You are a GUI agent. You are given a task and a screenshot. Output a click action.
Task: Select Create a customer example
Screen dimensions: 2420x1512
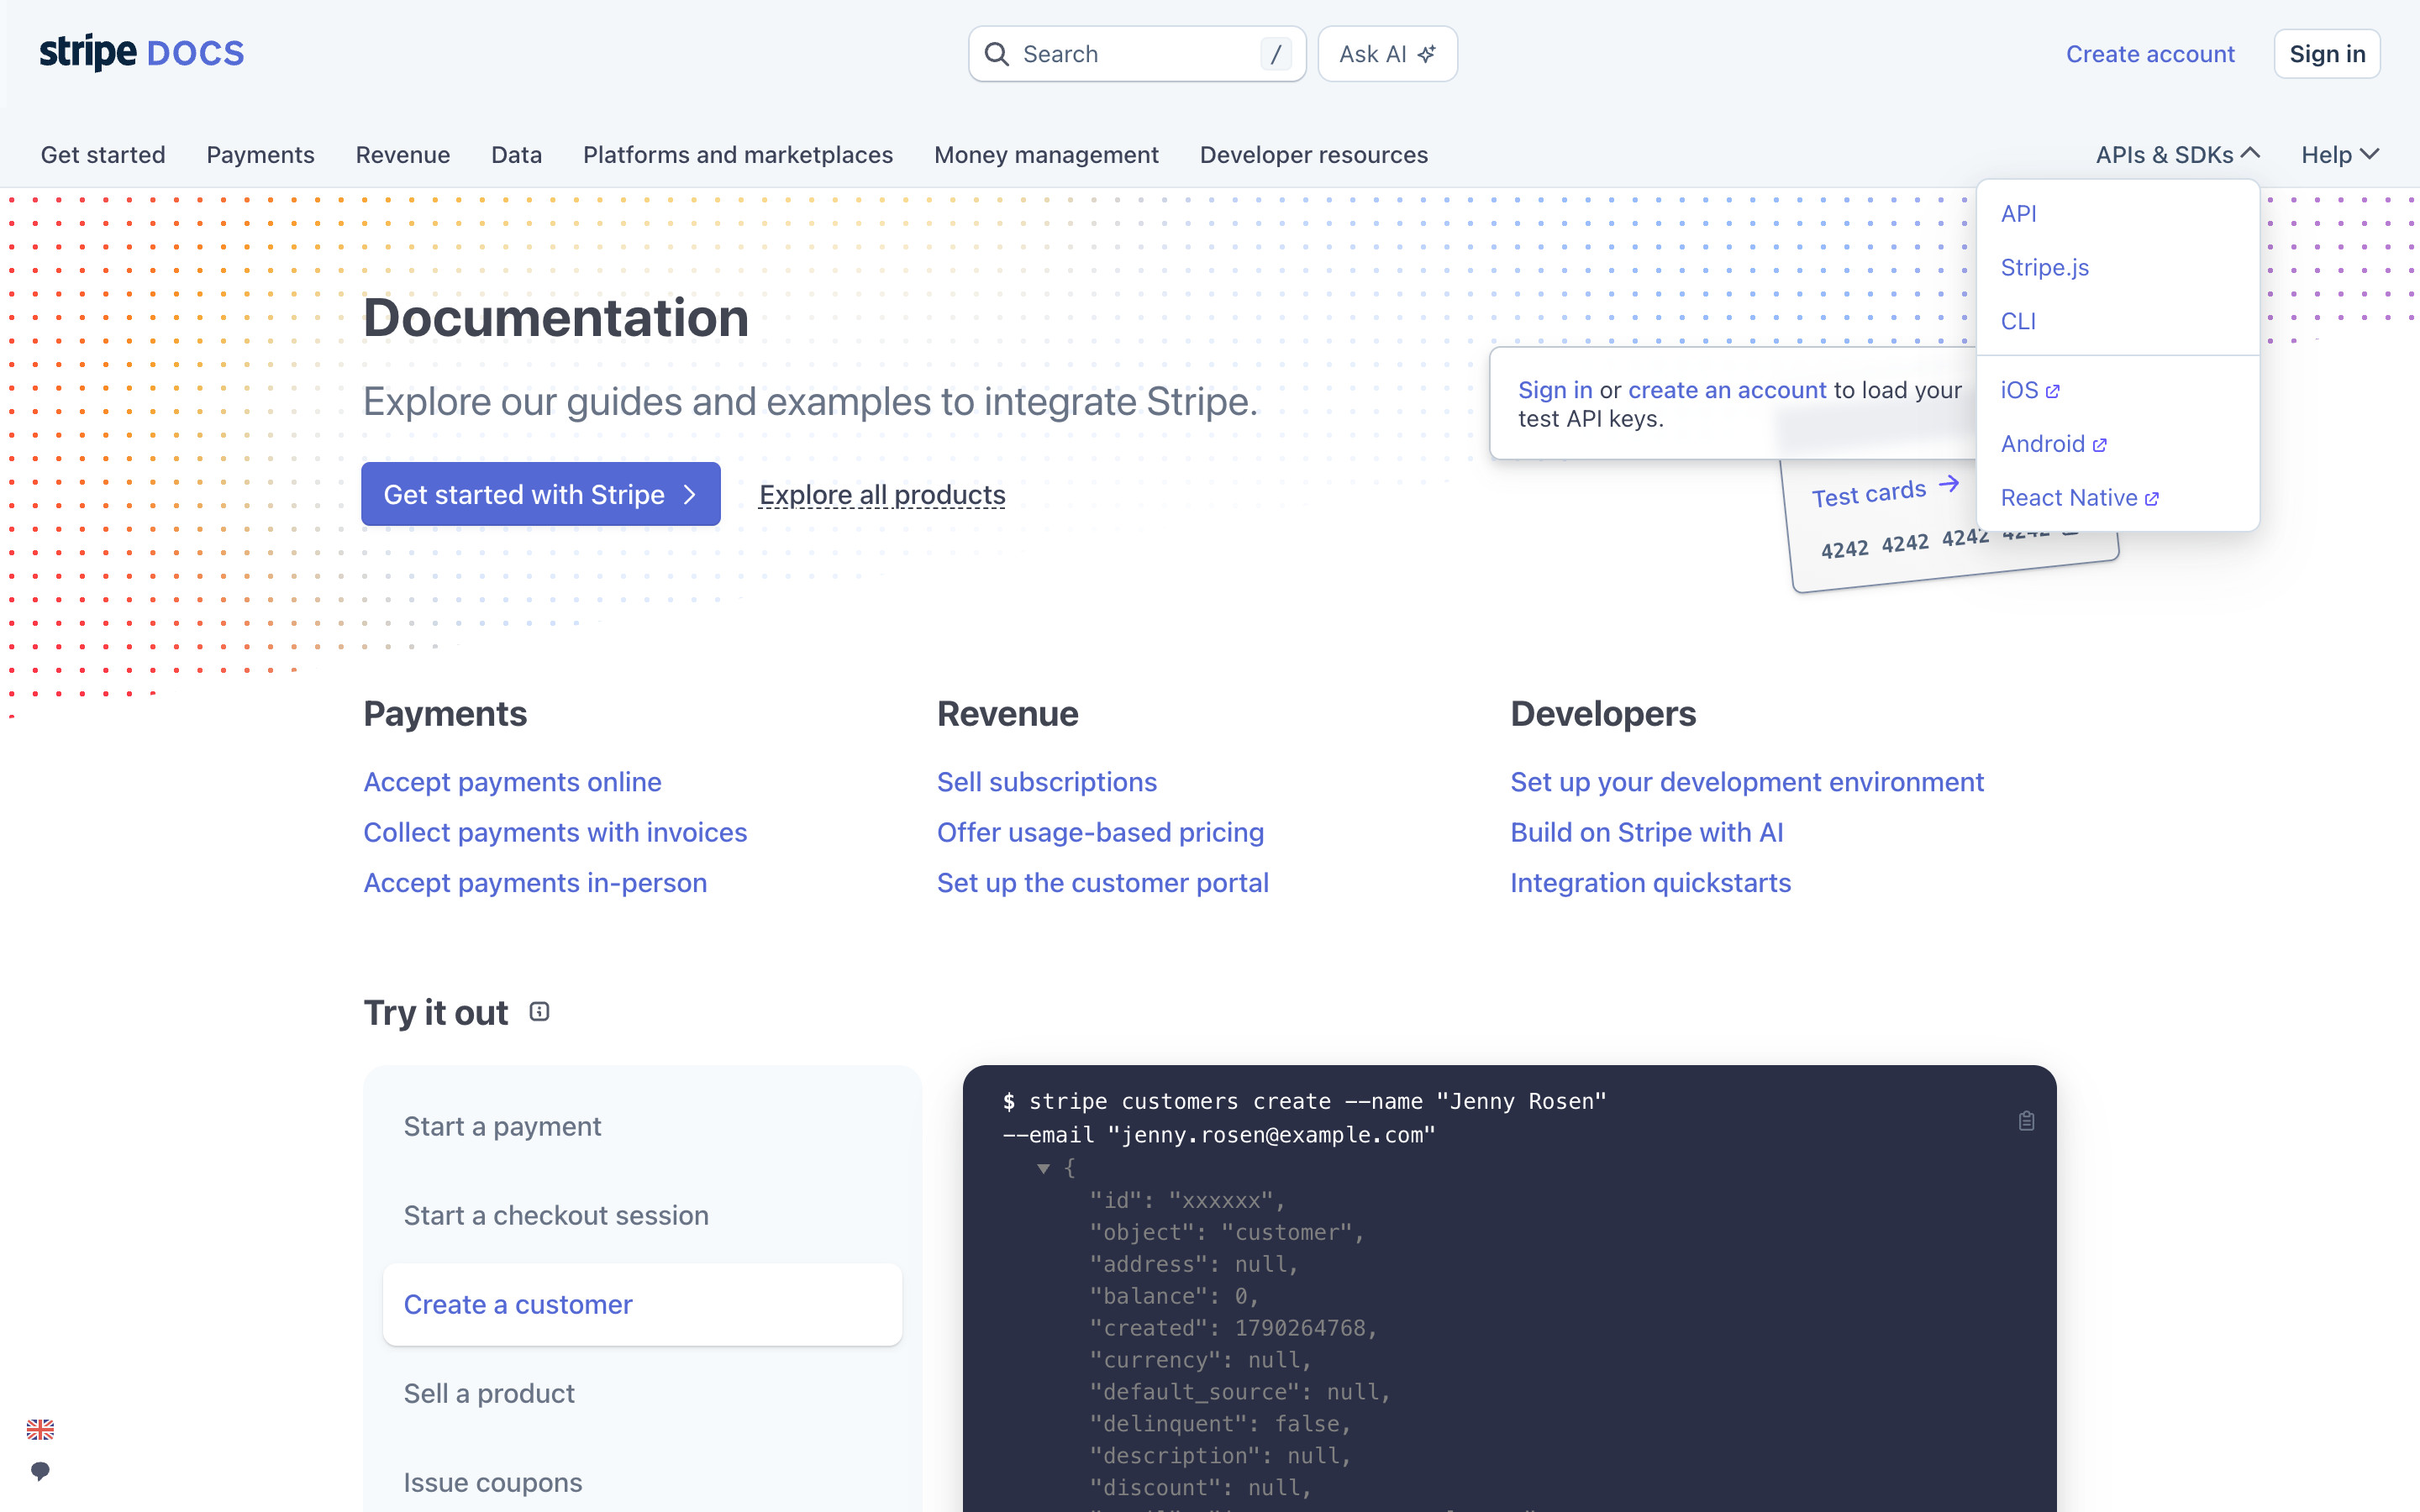[x=642, y=1304]
